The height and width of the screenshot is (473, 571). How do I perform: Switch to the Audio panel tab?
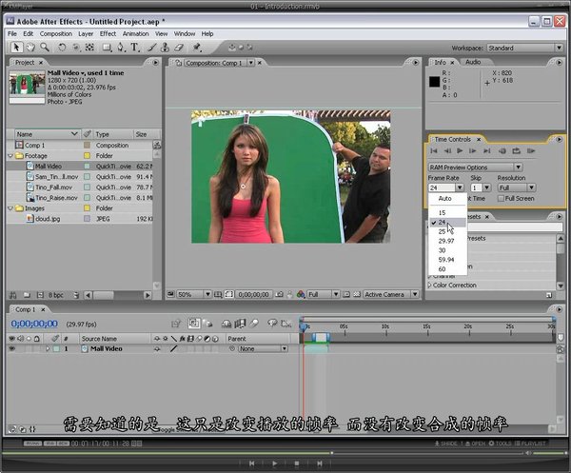(473, 62)
